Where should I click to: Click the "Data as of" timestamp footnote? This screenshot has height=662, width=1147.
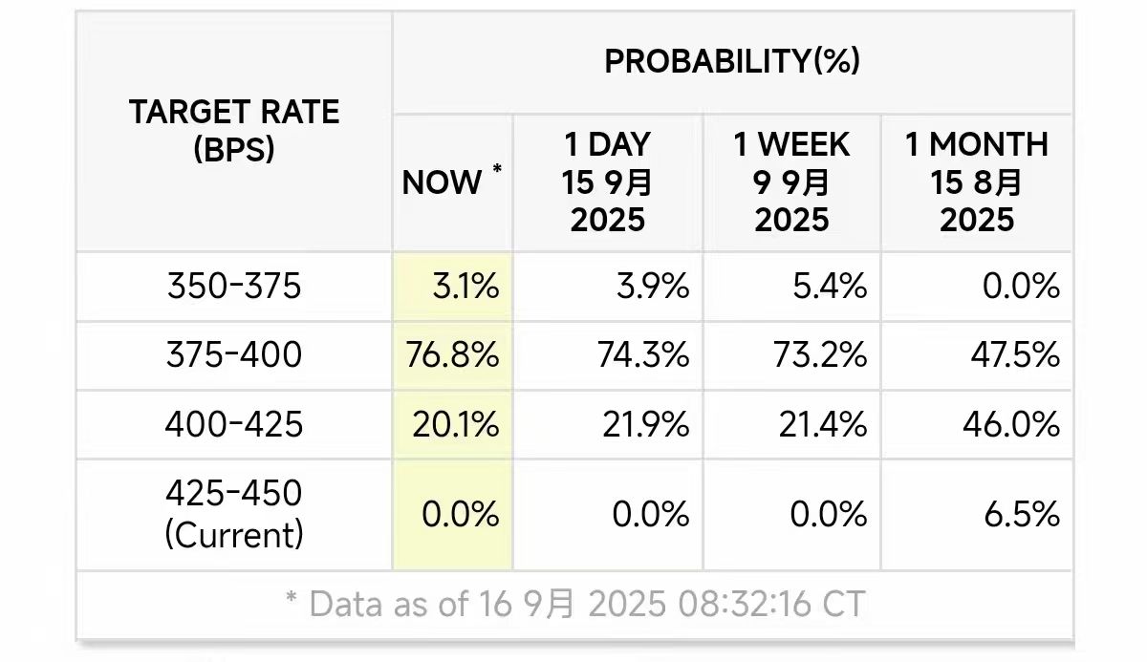(x=575, y=604)
